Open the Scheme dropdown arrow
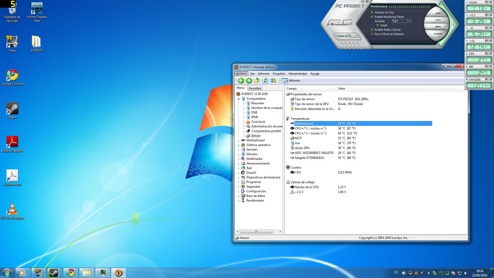494x278 pixels. (410, 21)
